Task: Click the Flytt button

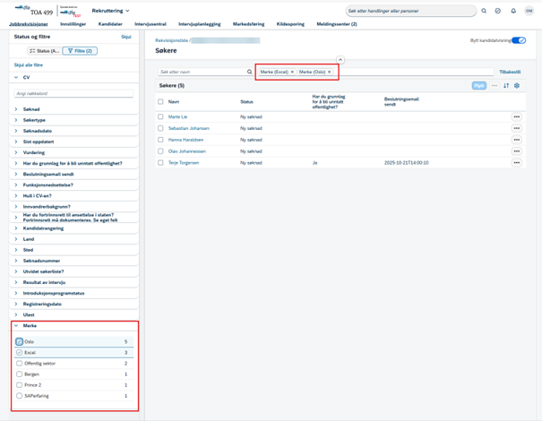Action: point(479,86)
